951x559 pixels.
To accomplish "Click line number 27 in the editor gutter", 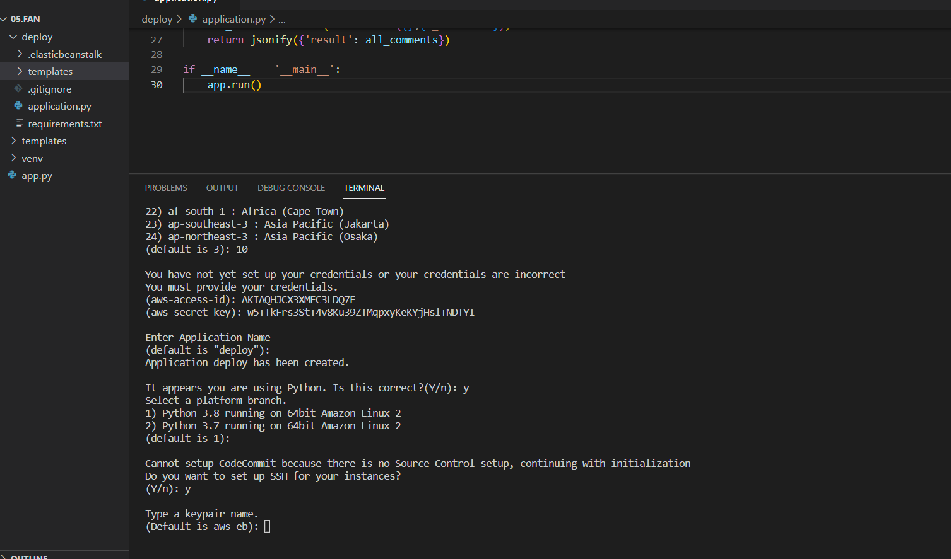I will tap(157, 40).
